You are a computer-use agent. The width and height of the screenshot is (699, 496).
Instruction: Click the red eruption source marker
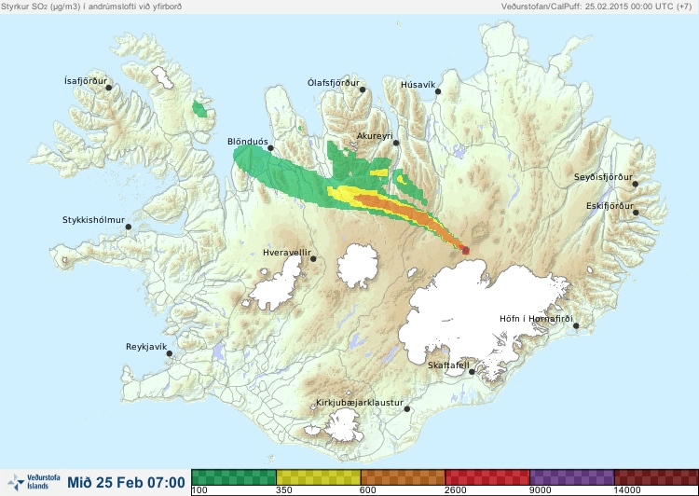(466, 251)
